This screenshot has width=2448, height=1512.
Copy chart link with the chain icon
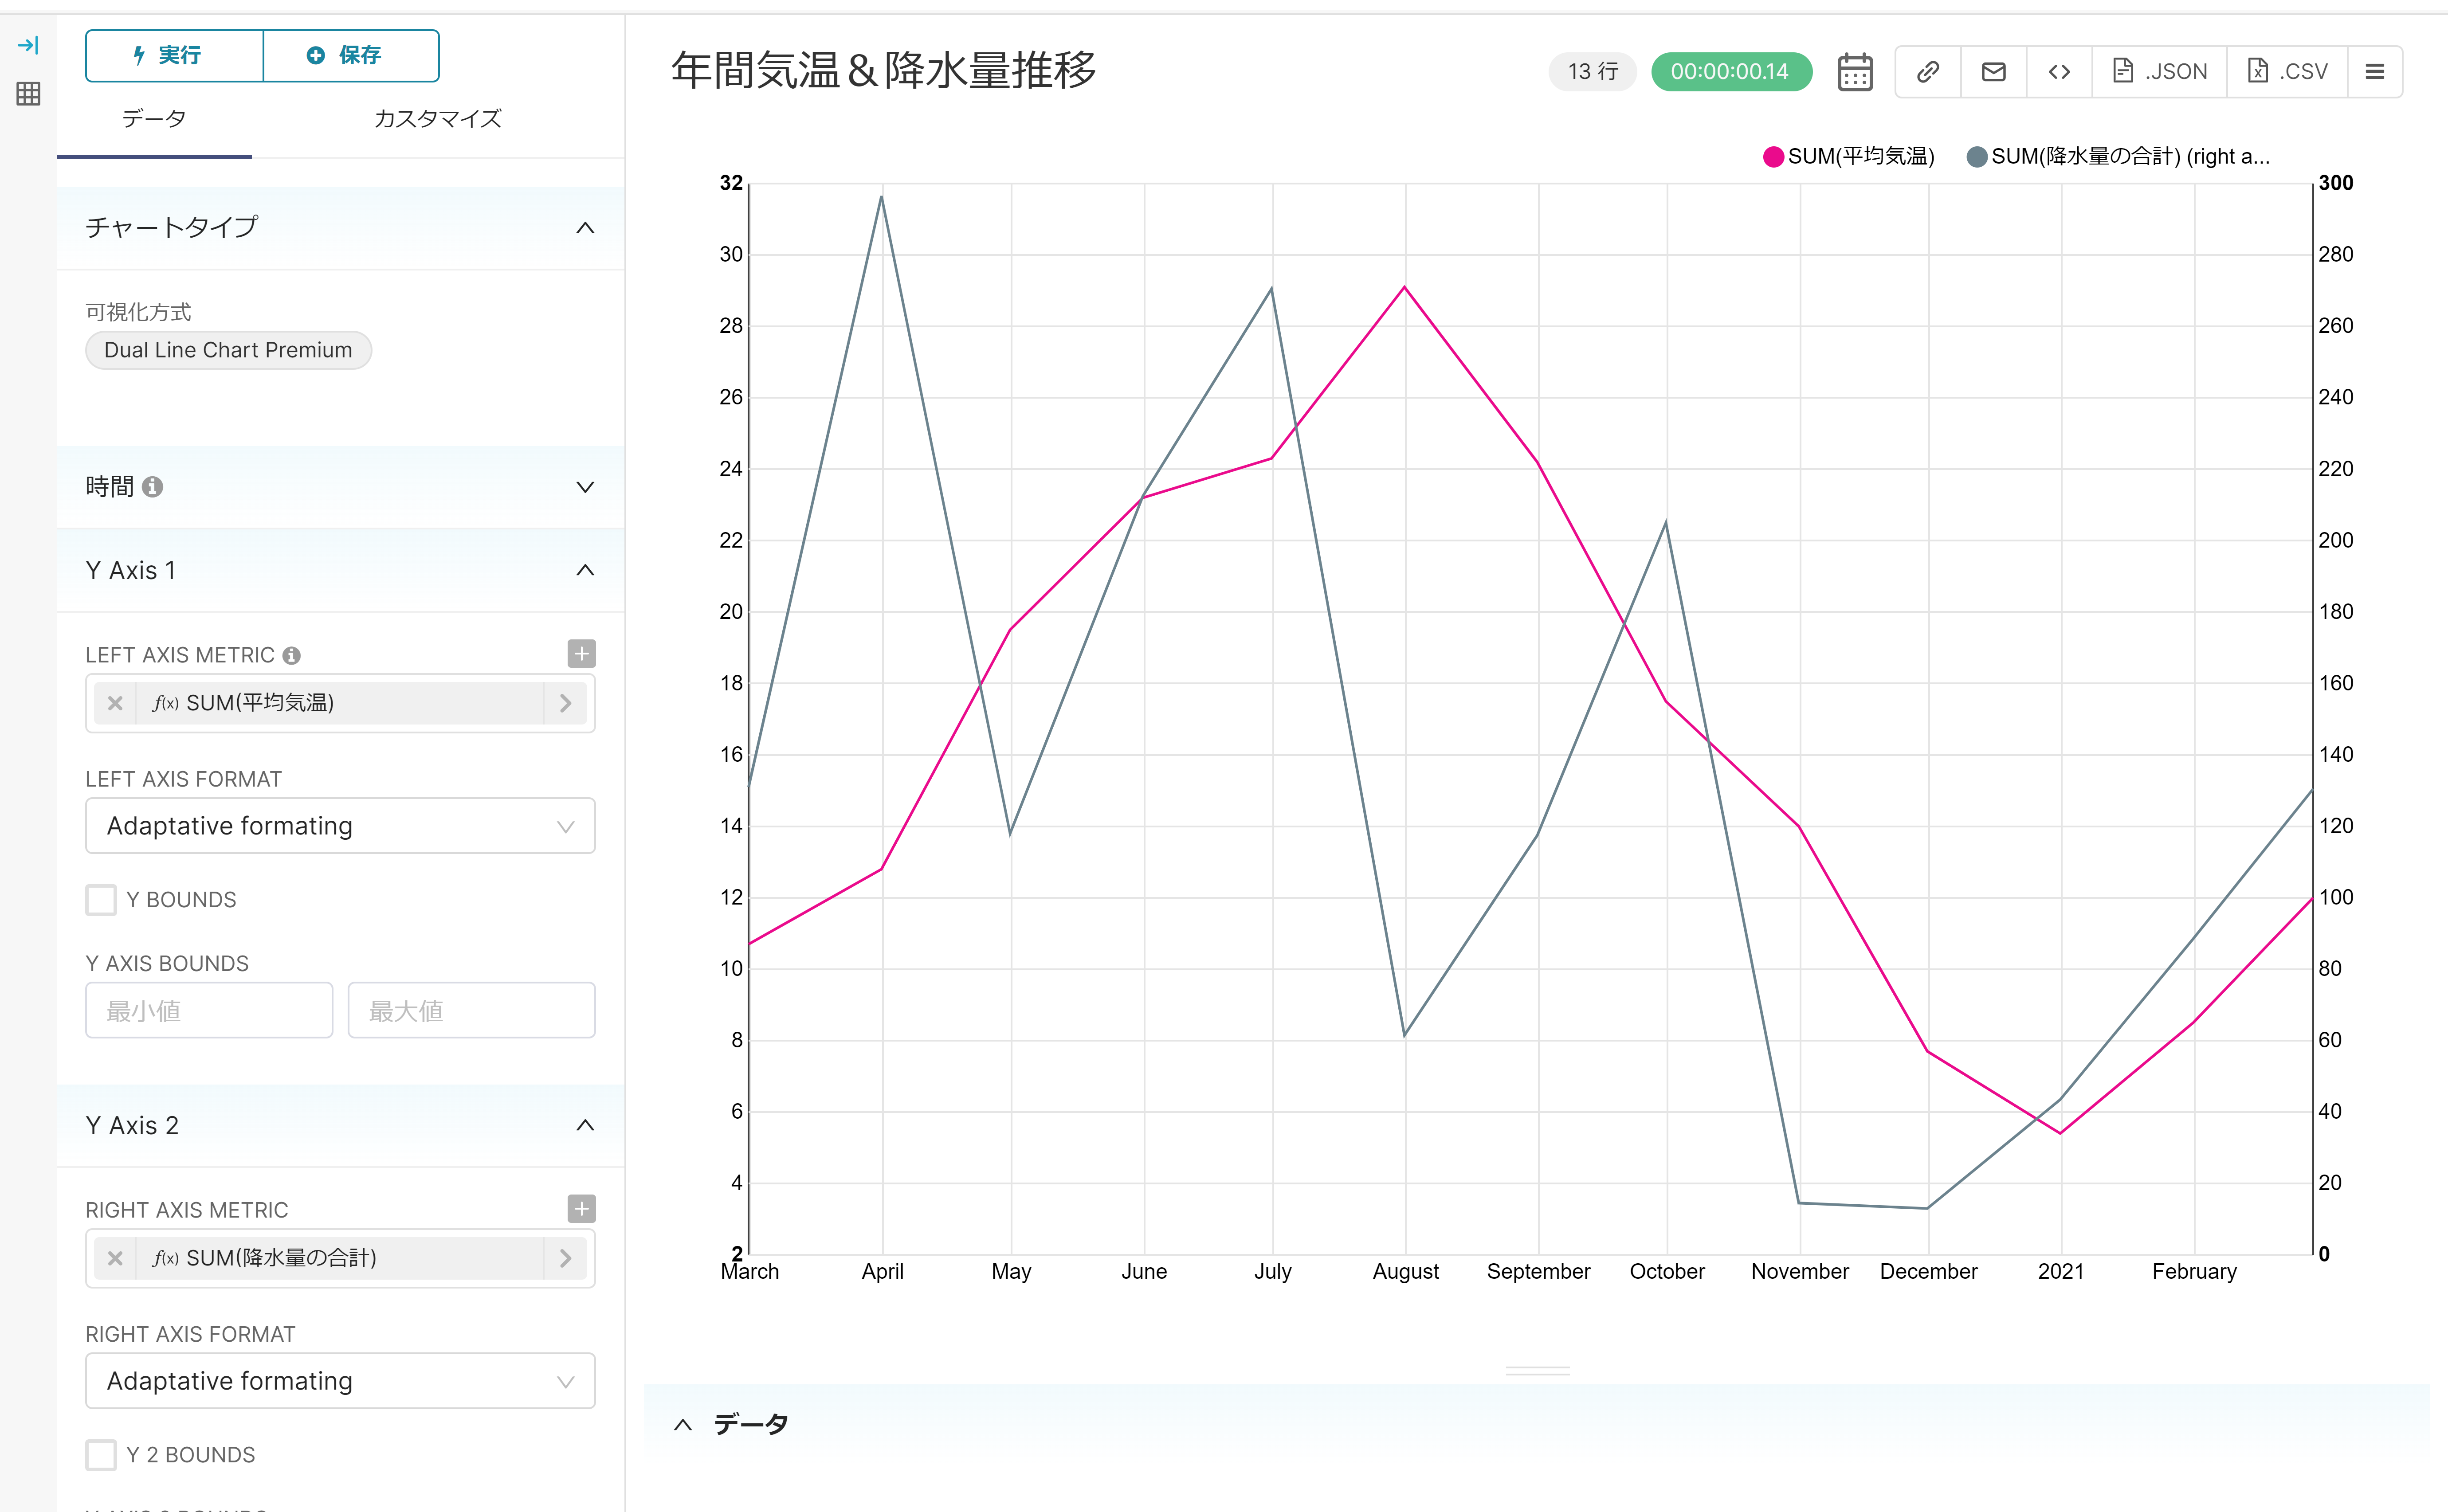pos(1928,72)
